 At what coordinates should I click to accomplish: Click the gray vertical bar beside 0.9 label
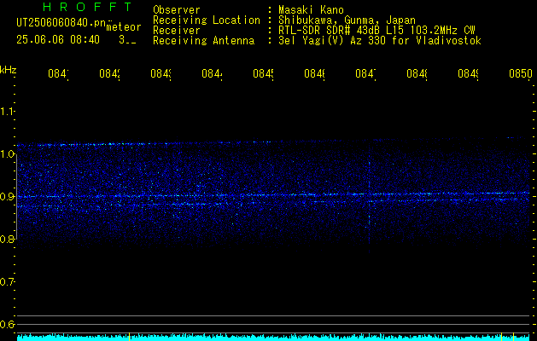point(16,199)
